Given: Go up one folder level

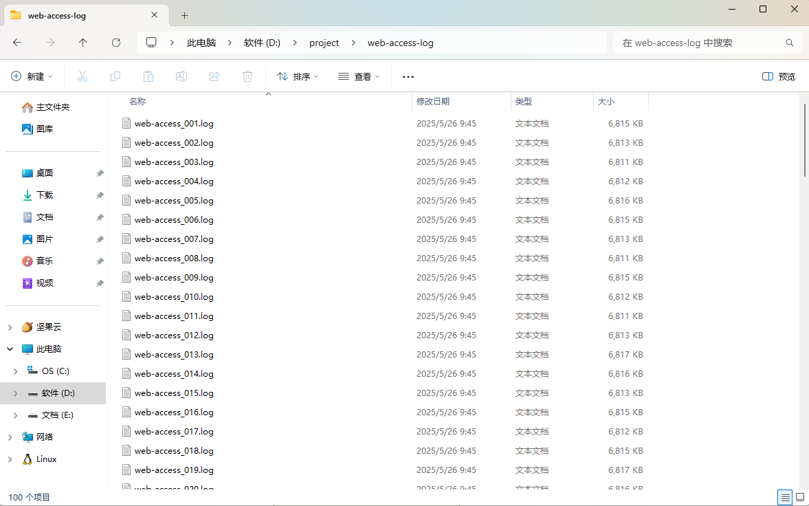Looking at the screenshot, I should [83, 43].
